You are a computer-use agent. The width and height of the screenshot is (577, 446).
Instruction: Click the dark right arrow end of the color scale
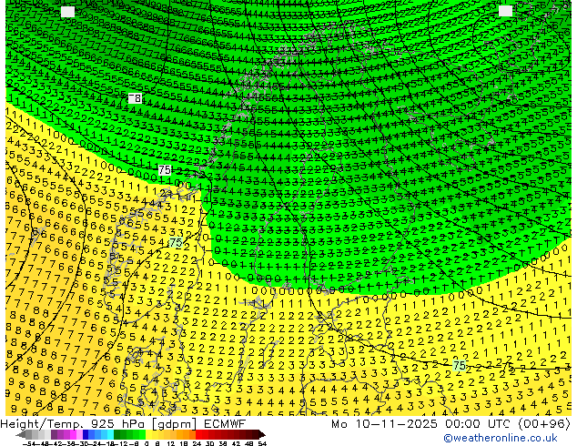[262, 434]
